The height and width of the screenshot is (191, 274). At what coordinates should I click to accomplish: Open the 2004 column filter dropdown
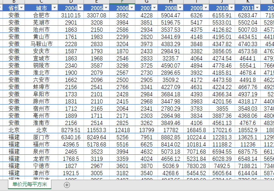[x=80, y=8]
